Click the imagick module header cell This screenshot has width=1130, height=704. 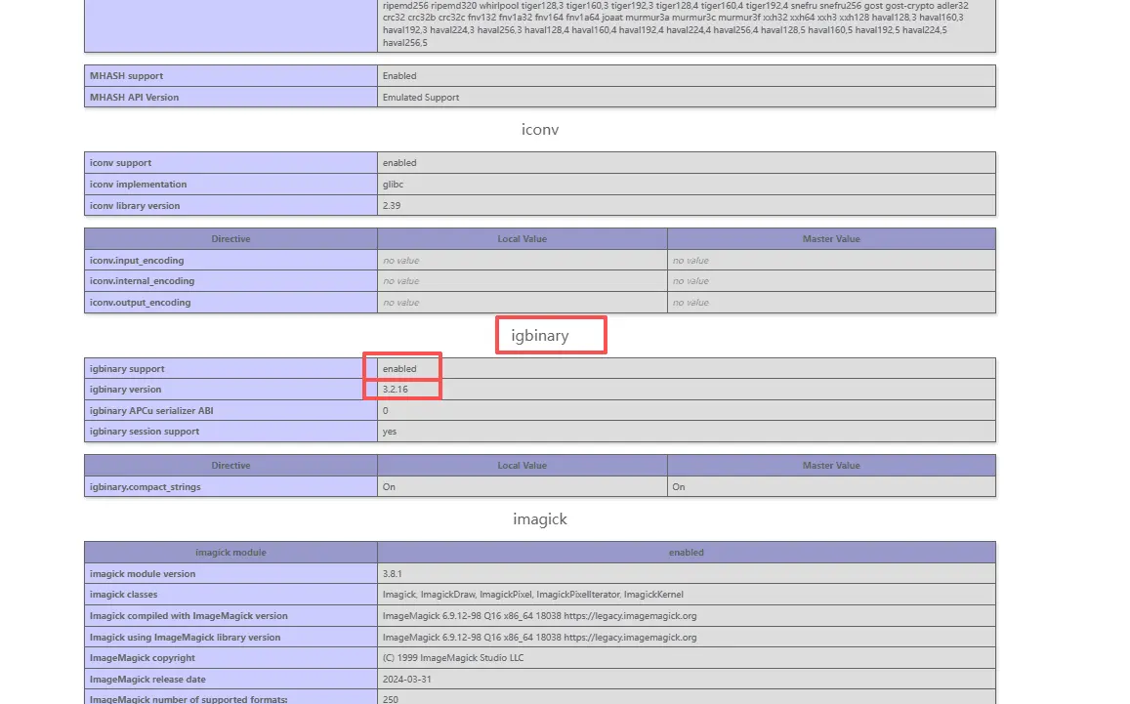point(230,553)
